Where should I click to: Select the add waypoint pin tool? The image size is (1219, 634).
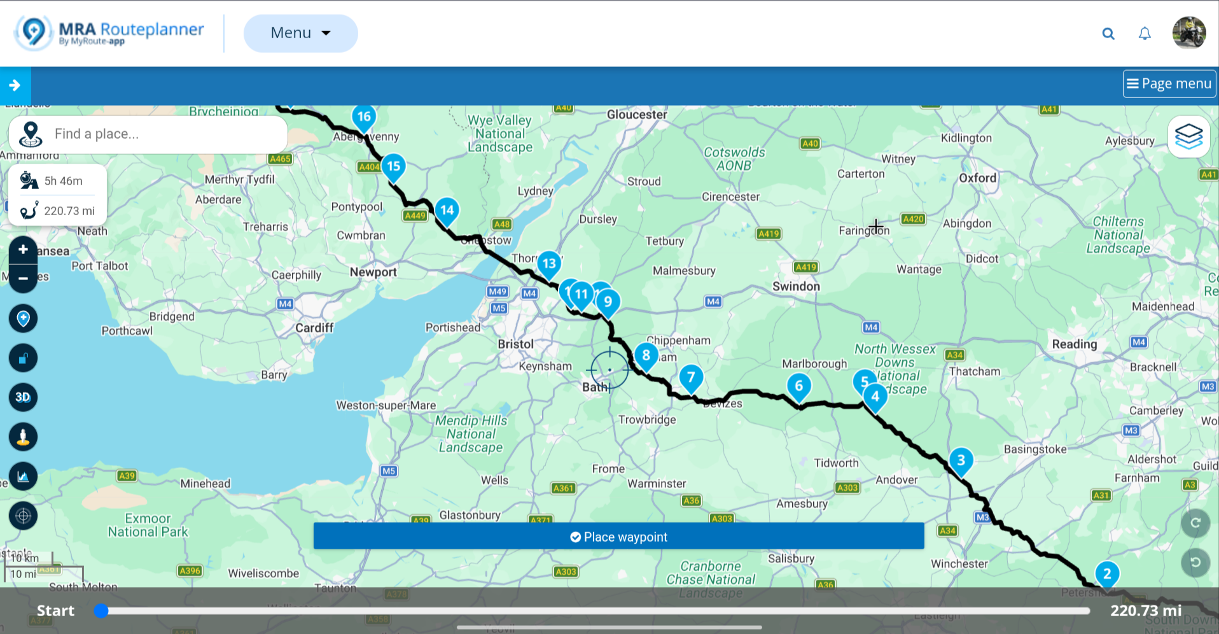[x=23, y=318]
